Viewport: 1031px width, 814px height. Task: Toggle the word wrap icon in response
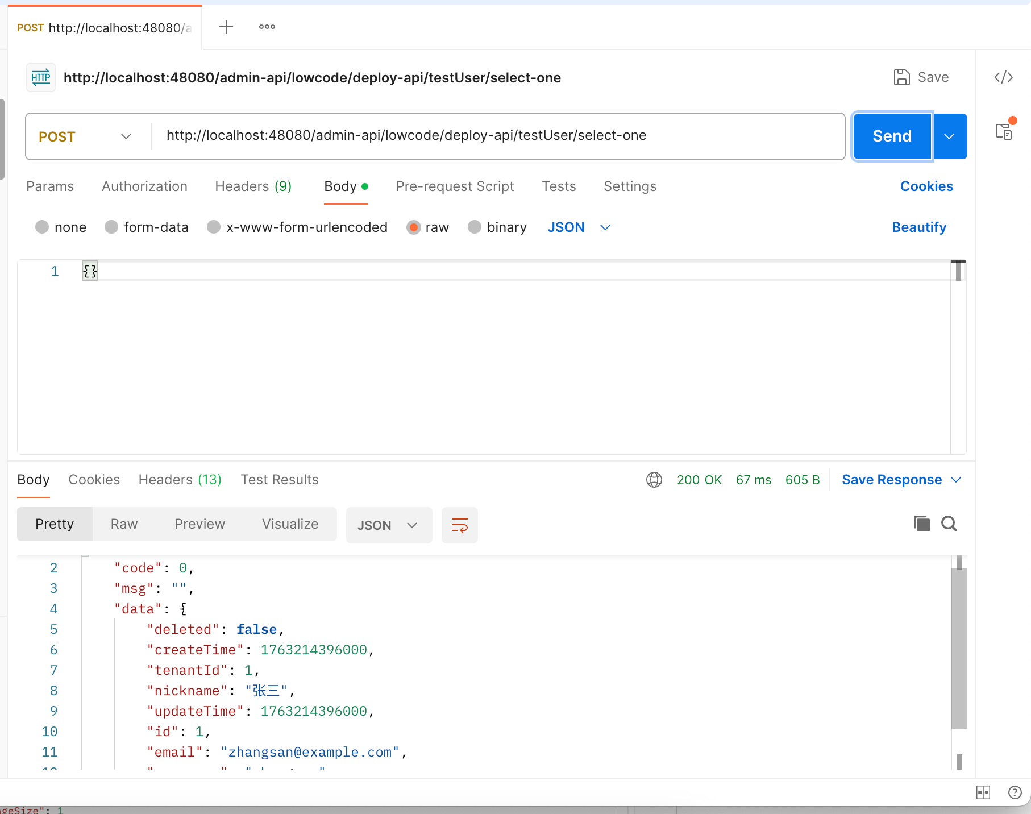459,525
